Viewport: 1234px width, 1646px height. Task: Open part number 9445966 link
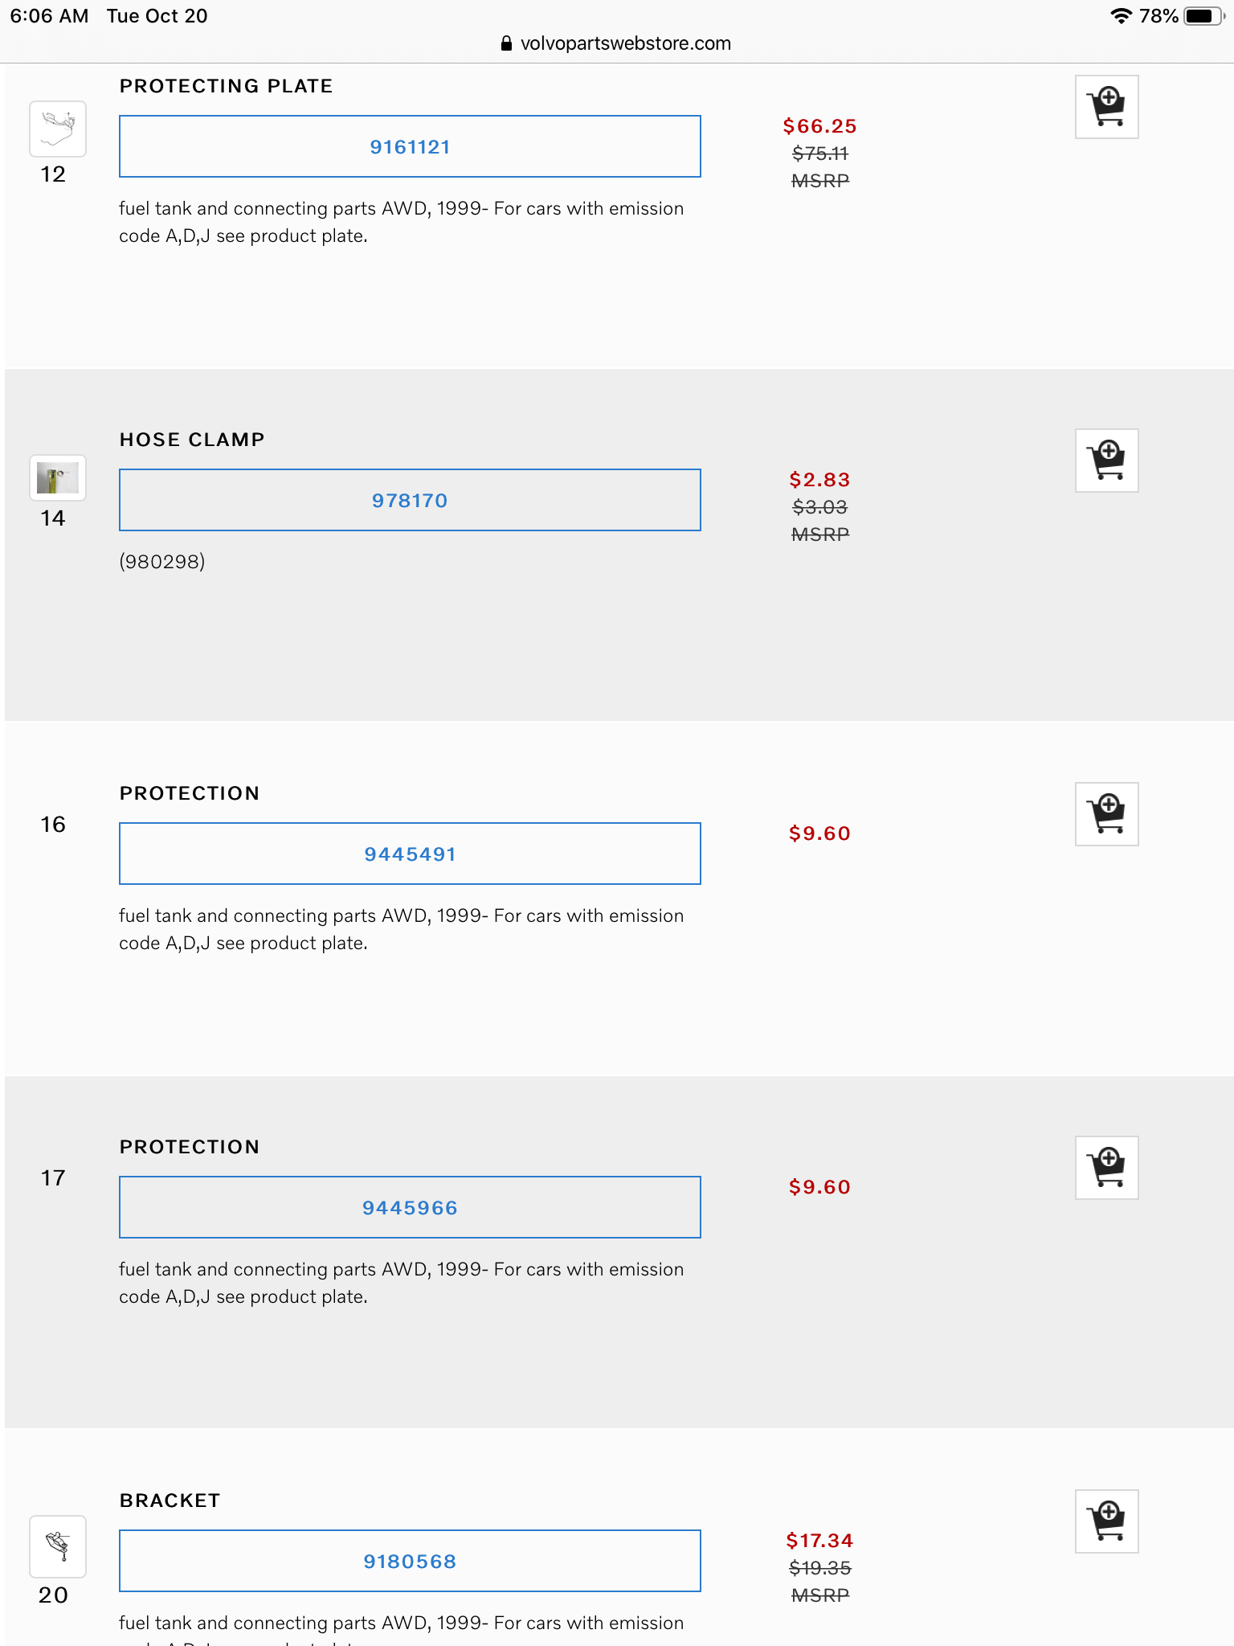410,1208
